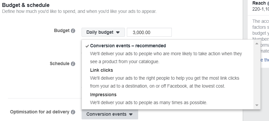Click the 3,000.00 budget amount field
The width and height of the screenshot is (269, 121).
(x=149, y=32)
